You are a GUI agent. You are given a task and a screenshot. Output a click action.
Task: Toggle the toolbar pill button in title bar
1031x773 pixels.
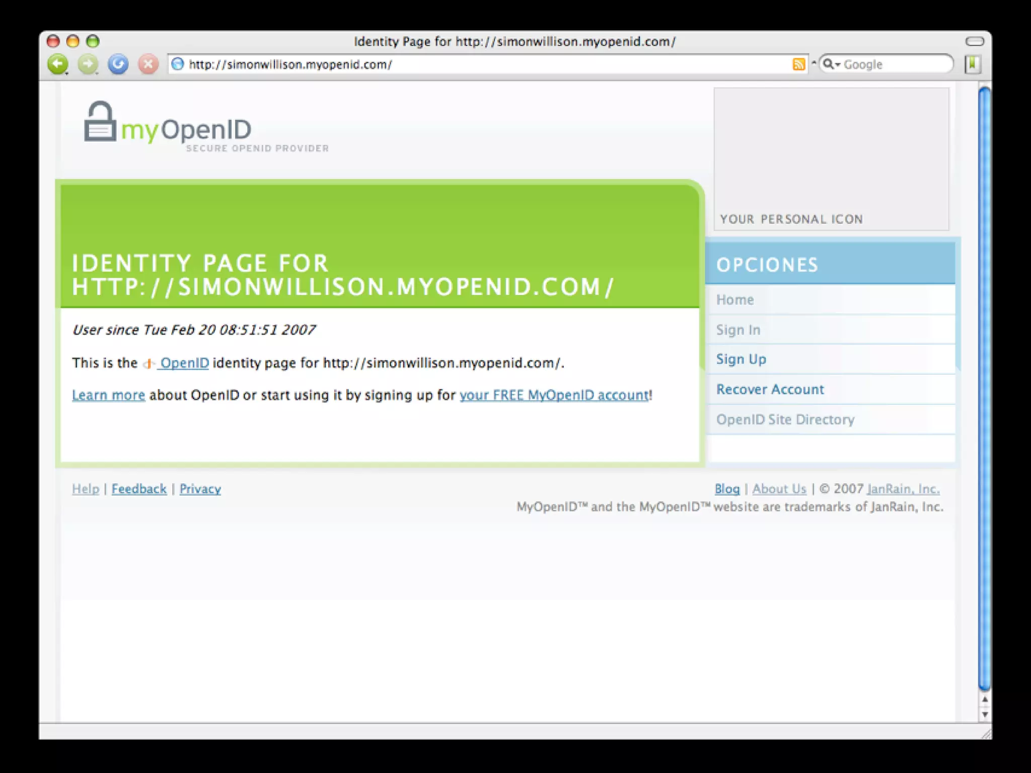click(x=975, y=41)
